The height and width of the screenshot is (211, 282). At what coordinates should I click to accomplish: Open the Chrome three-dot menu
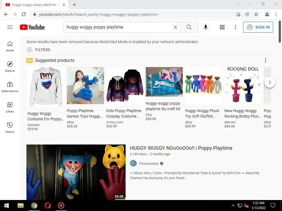click(276, 14)
